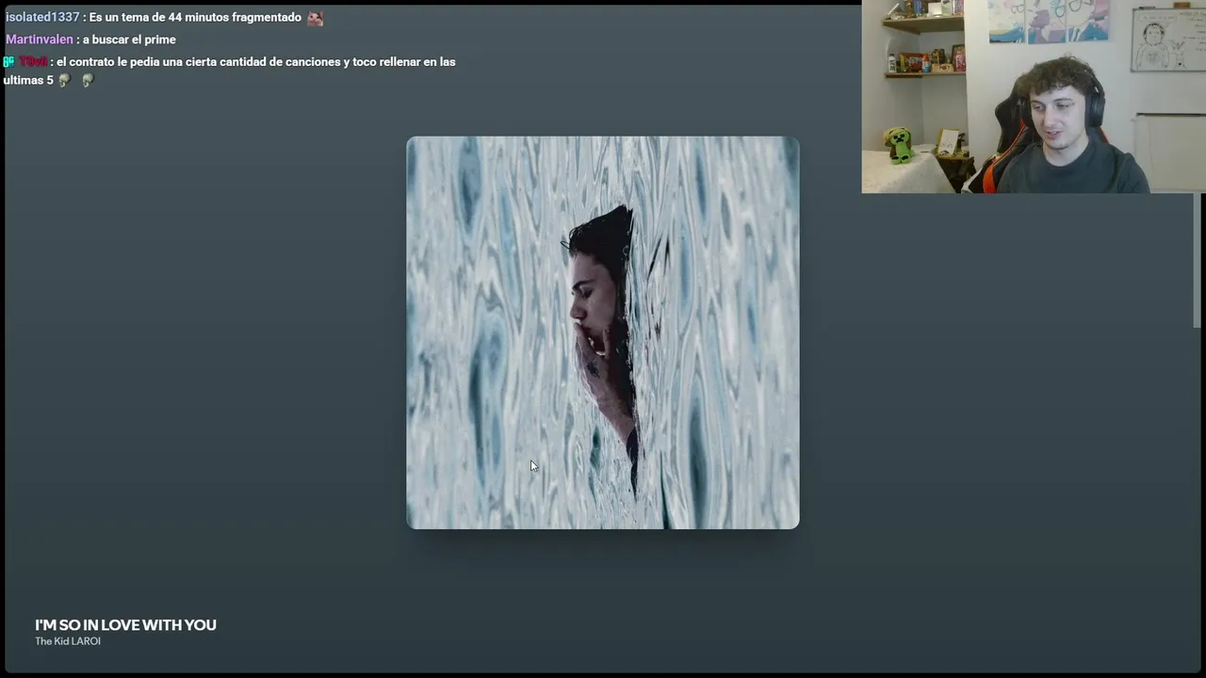The image size is (1206, 678).
Task: Click the streamer webcam overlay
Action: [1034, 96]
